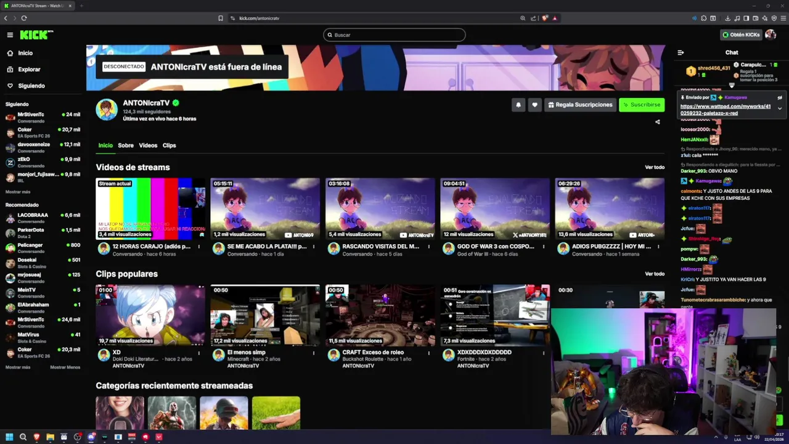Viewport: 789px width, 444px height.
Task: Open OBS Studio from taskbar
Action: coord(77,437)
